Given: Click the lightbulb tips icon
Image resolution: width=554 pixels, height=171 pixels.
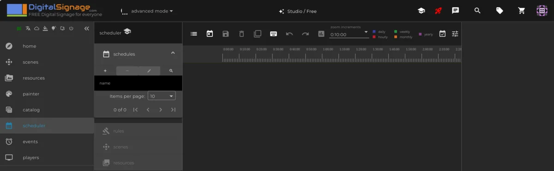Looking at the screenshot, I should pyautogui.click(x=54, y=29).
